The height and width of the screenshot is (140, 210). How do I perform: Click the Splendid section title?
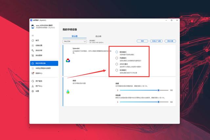[76, 49]
